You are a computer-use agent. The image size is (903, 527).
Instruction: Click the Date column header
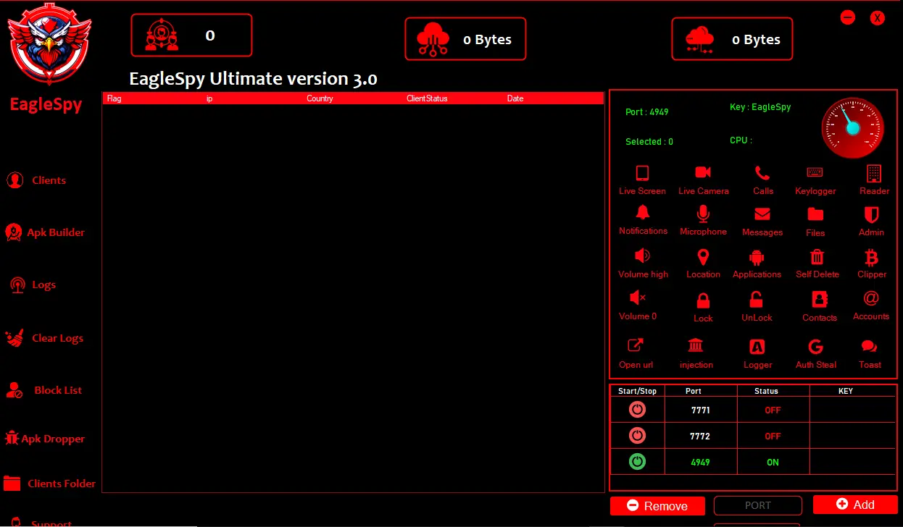pyautogui.click(x=515, y=98)
